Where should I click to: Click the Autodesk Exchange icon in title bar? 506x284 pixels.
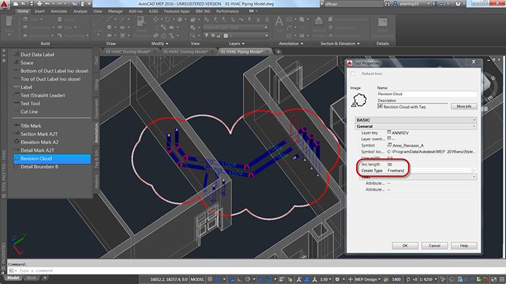(434, 4)
